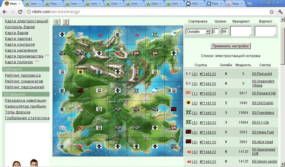Click NiPNiP double icon on map
Screen dimensions: 285x167
[80, 53]
